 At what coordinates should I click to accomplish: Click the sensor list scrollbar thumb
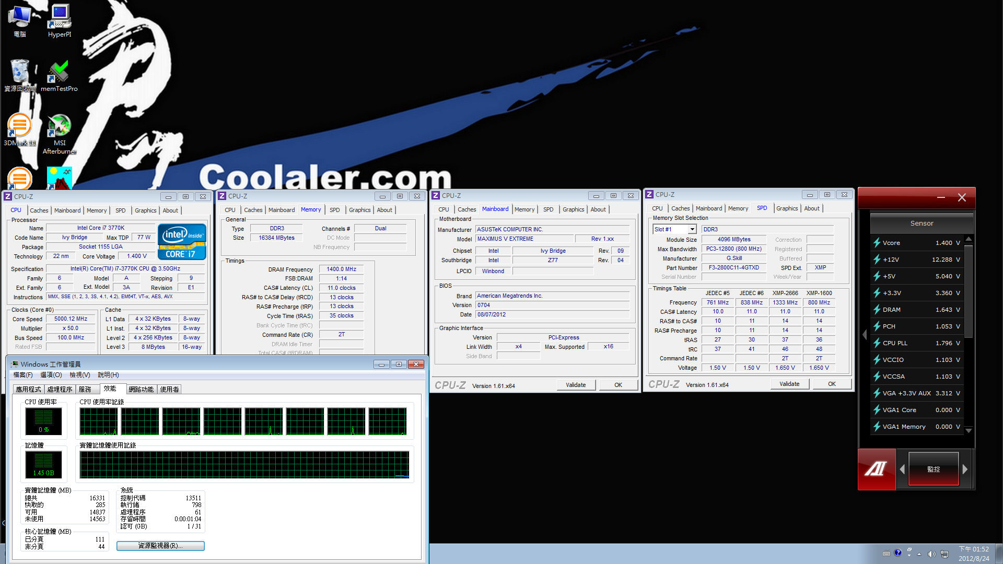(x=969, y=291)
